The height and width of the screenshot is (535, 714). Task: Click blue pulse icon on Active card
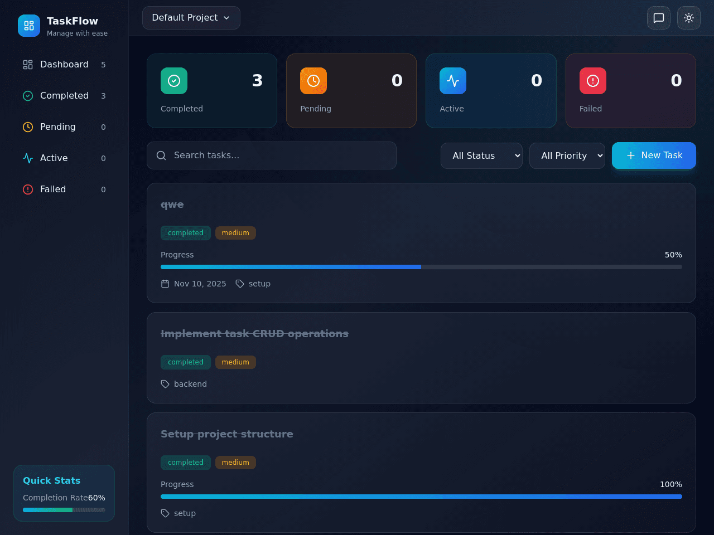pos(453,81)
